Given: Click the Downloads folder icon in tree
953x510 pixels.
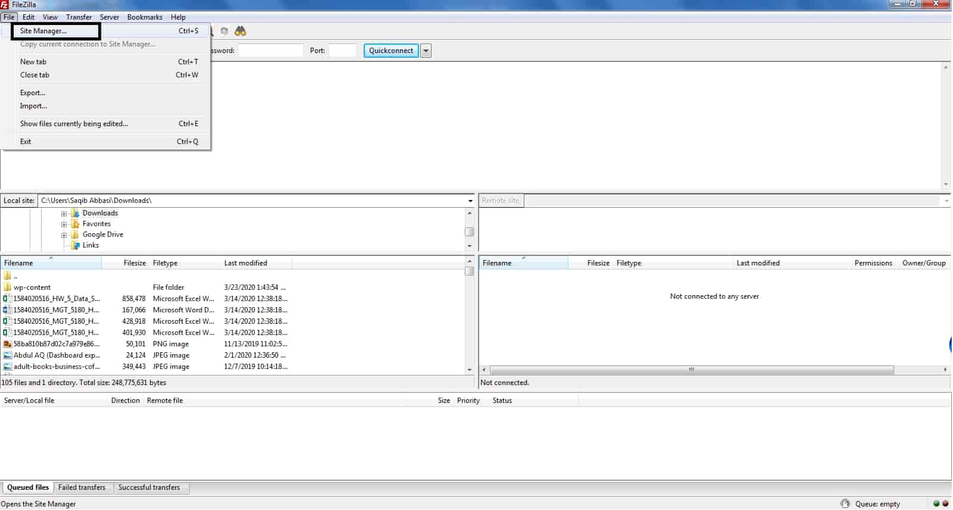Looking at the screenshot, I should pyautogui.click(x=75, y=213).
